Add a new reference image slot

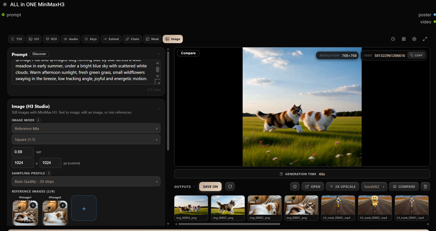coord(84,209)
